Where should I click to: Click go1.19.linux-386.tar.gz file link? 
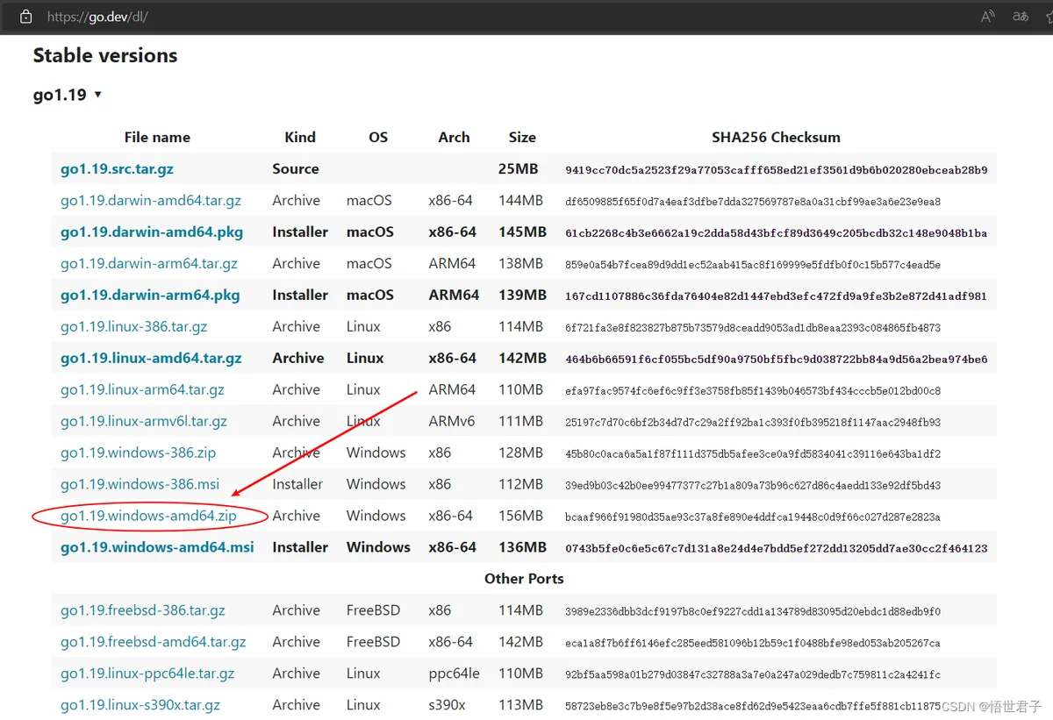tap(134, 327)
